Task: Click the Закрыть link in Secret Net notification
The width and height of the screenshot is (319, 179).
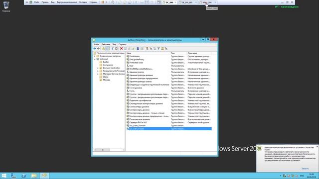Action: click(305, 169)
